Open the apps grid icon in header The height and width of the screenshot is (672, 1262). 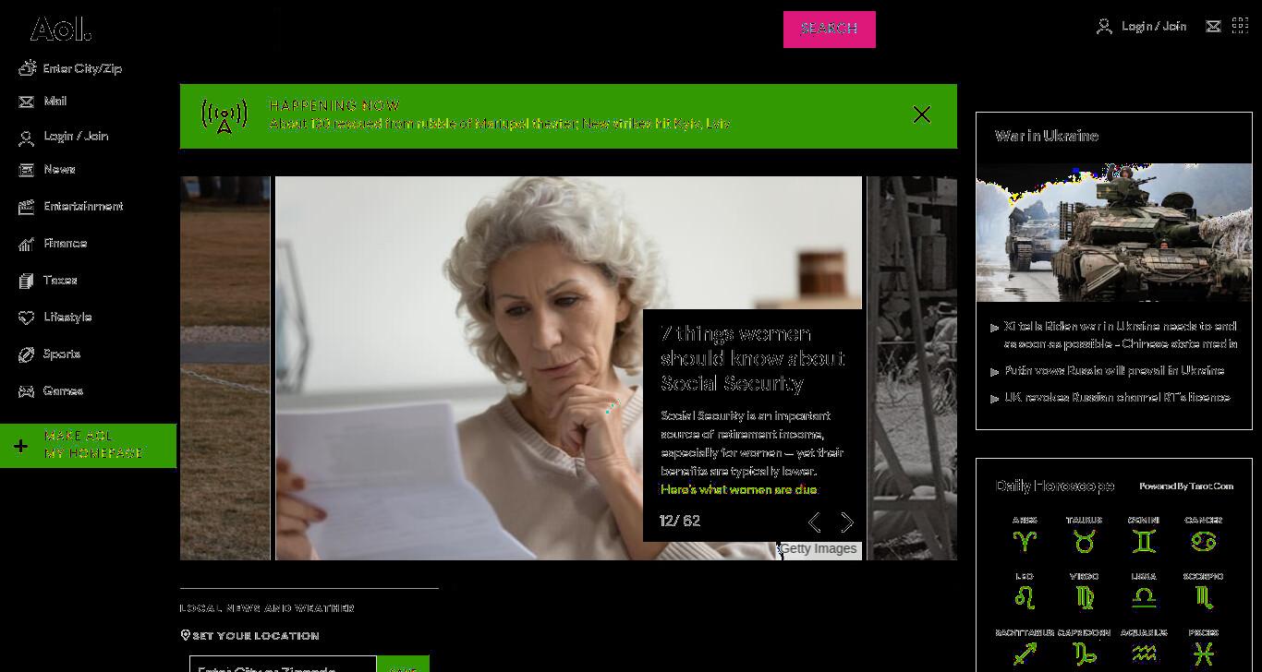coord(1241,26)
